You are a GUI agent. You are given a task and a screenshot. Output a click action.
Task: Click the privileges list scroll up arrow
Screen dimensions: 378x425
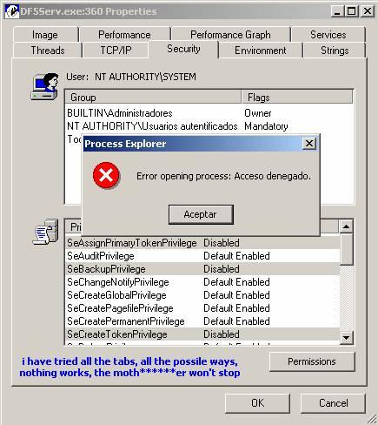(346, 226)
